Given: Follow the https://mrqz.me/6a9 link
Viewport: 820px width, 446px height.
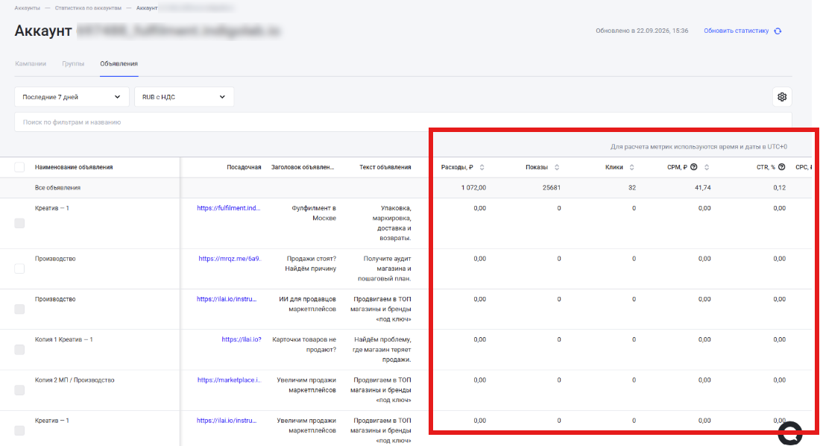Looking at the screenshot, I should point(230,259).
